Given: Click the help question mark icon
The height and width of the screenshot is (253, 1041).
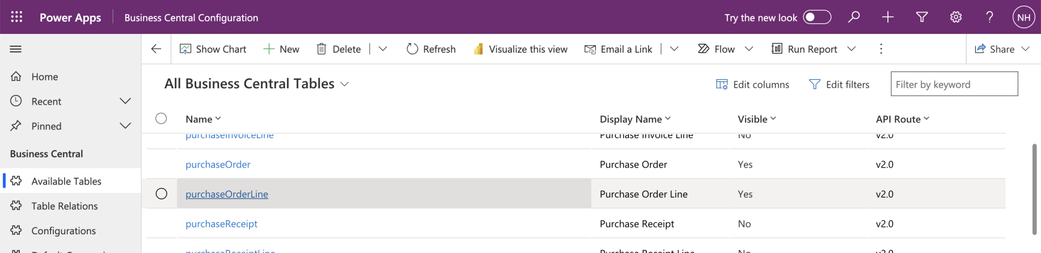Looking at the screenshot, I should click(989, 17).
